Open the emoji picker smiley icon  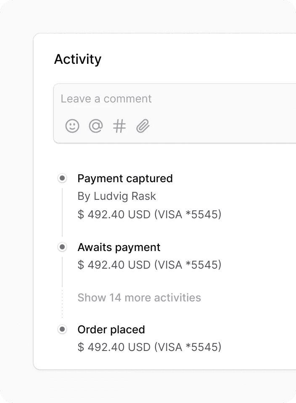pos(72,126)
